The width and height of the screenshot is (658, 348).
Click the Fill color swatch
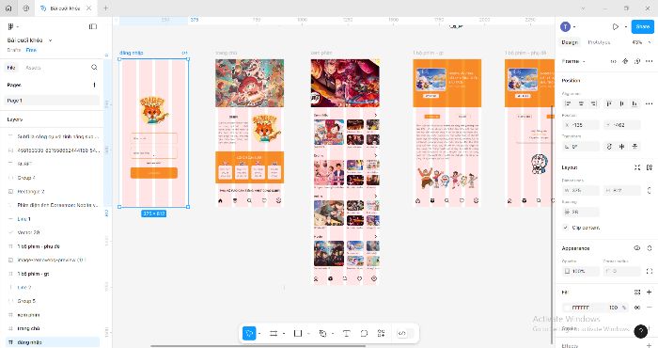(x=567, y=308)
